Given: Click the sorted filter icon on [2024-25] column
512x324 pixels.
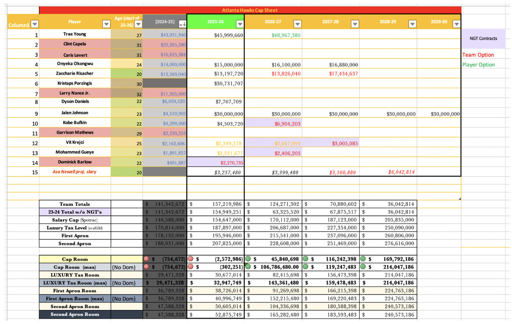Looking at the screenshot, I should pos(182,24).
